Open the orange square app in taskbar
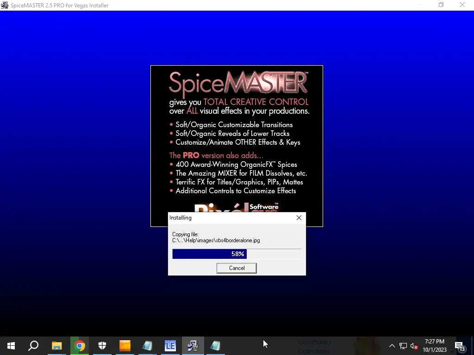Viewport: 474px width, 355px height. pos(125,346)
